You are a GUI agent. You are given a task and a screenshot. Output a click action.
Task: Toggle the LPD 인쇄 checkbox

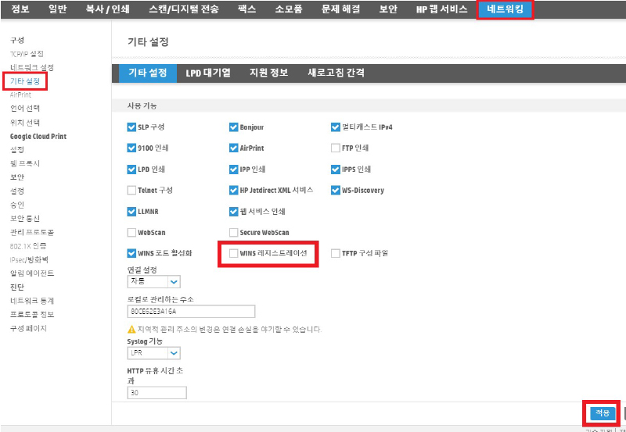click(131, 170)
